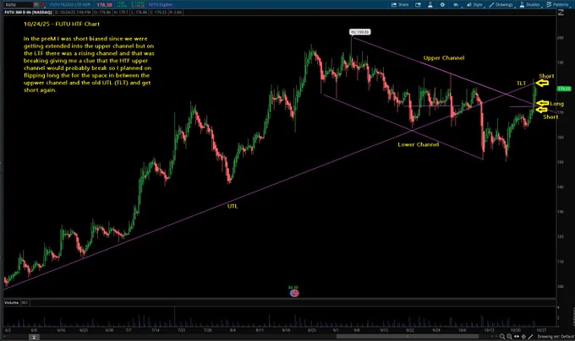This screenshot has height=341, width=575.
Task: Open the Style menu
Action: click(475, 5)
